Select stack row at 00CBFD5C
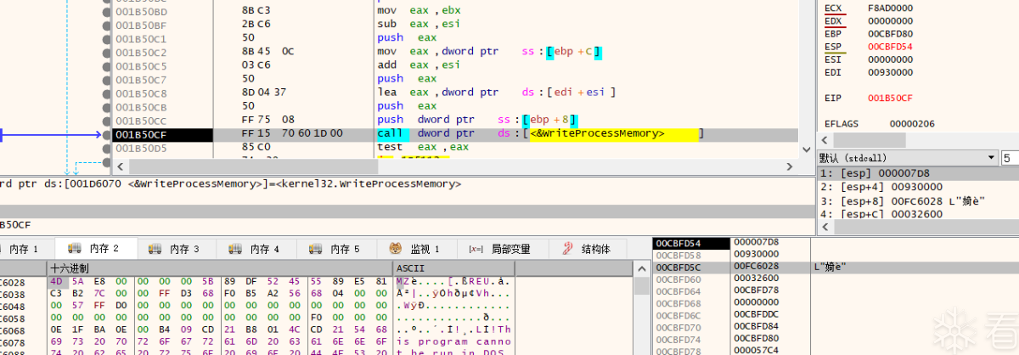The image size is (1019, 355). [836, 268]
